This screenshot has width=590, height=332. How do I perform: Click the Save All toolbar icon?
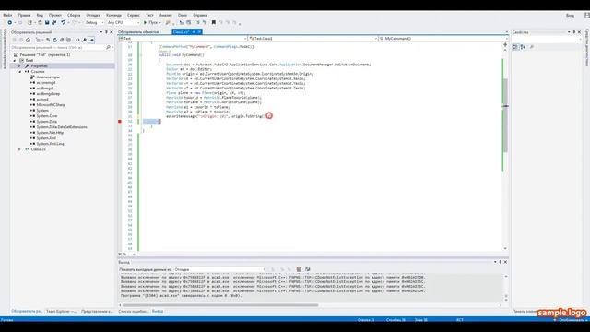[x=53, y=22]
